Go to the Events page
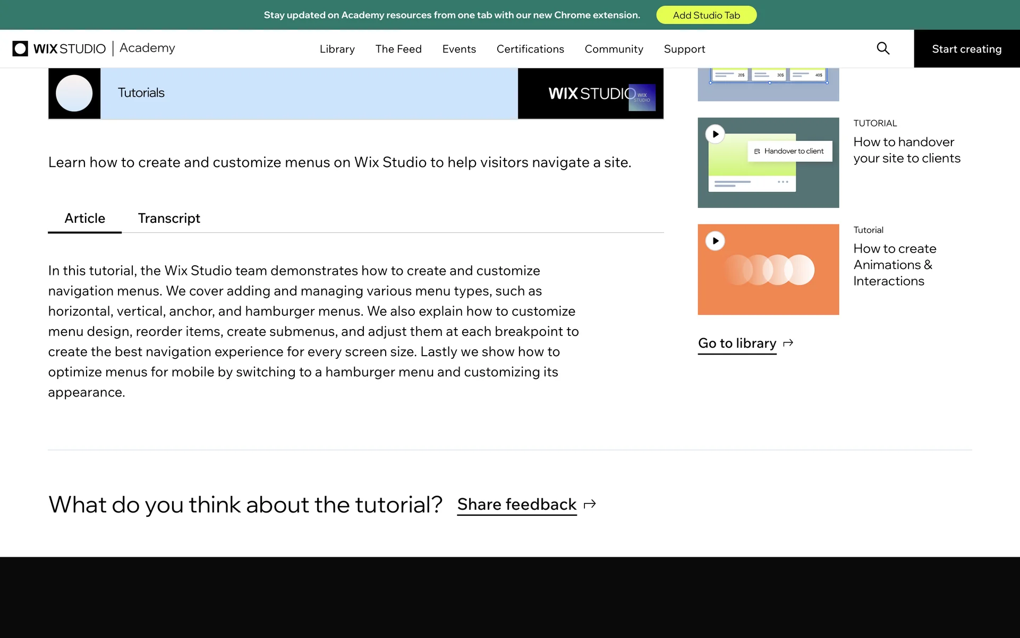 click(x=459, y=49)
